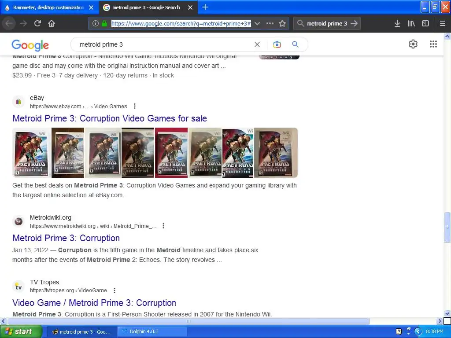The height and width of the screenshot is (338, 451).
Task: Open first eBay game cover thumbnail
Action: [x=32, y=153]
